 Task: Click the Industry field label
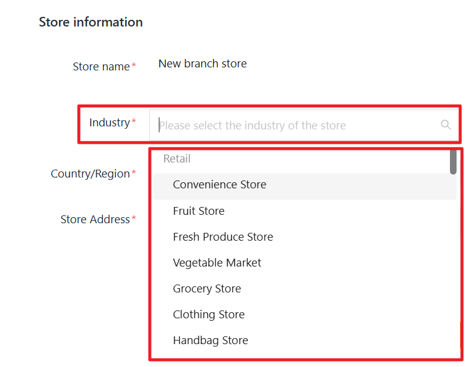coord(109,123)
